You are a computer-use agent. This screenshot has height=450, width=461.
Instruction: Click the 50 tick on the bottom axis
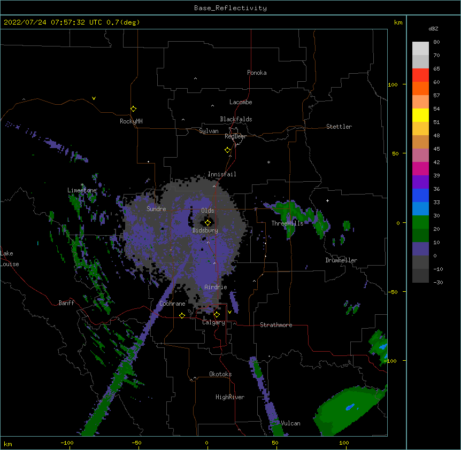(275, 443)
